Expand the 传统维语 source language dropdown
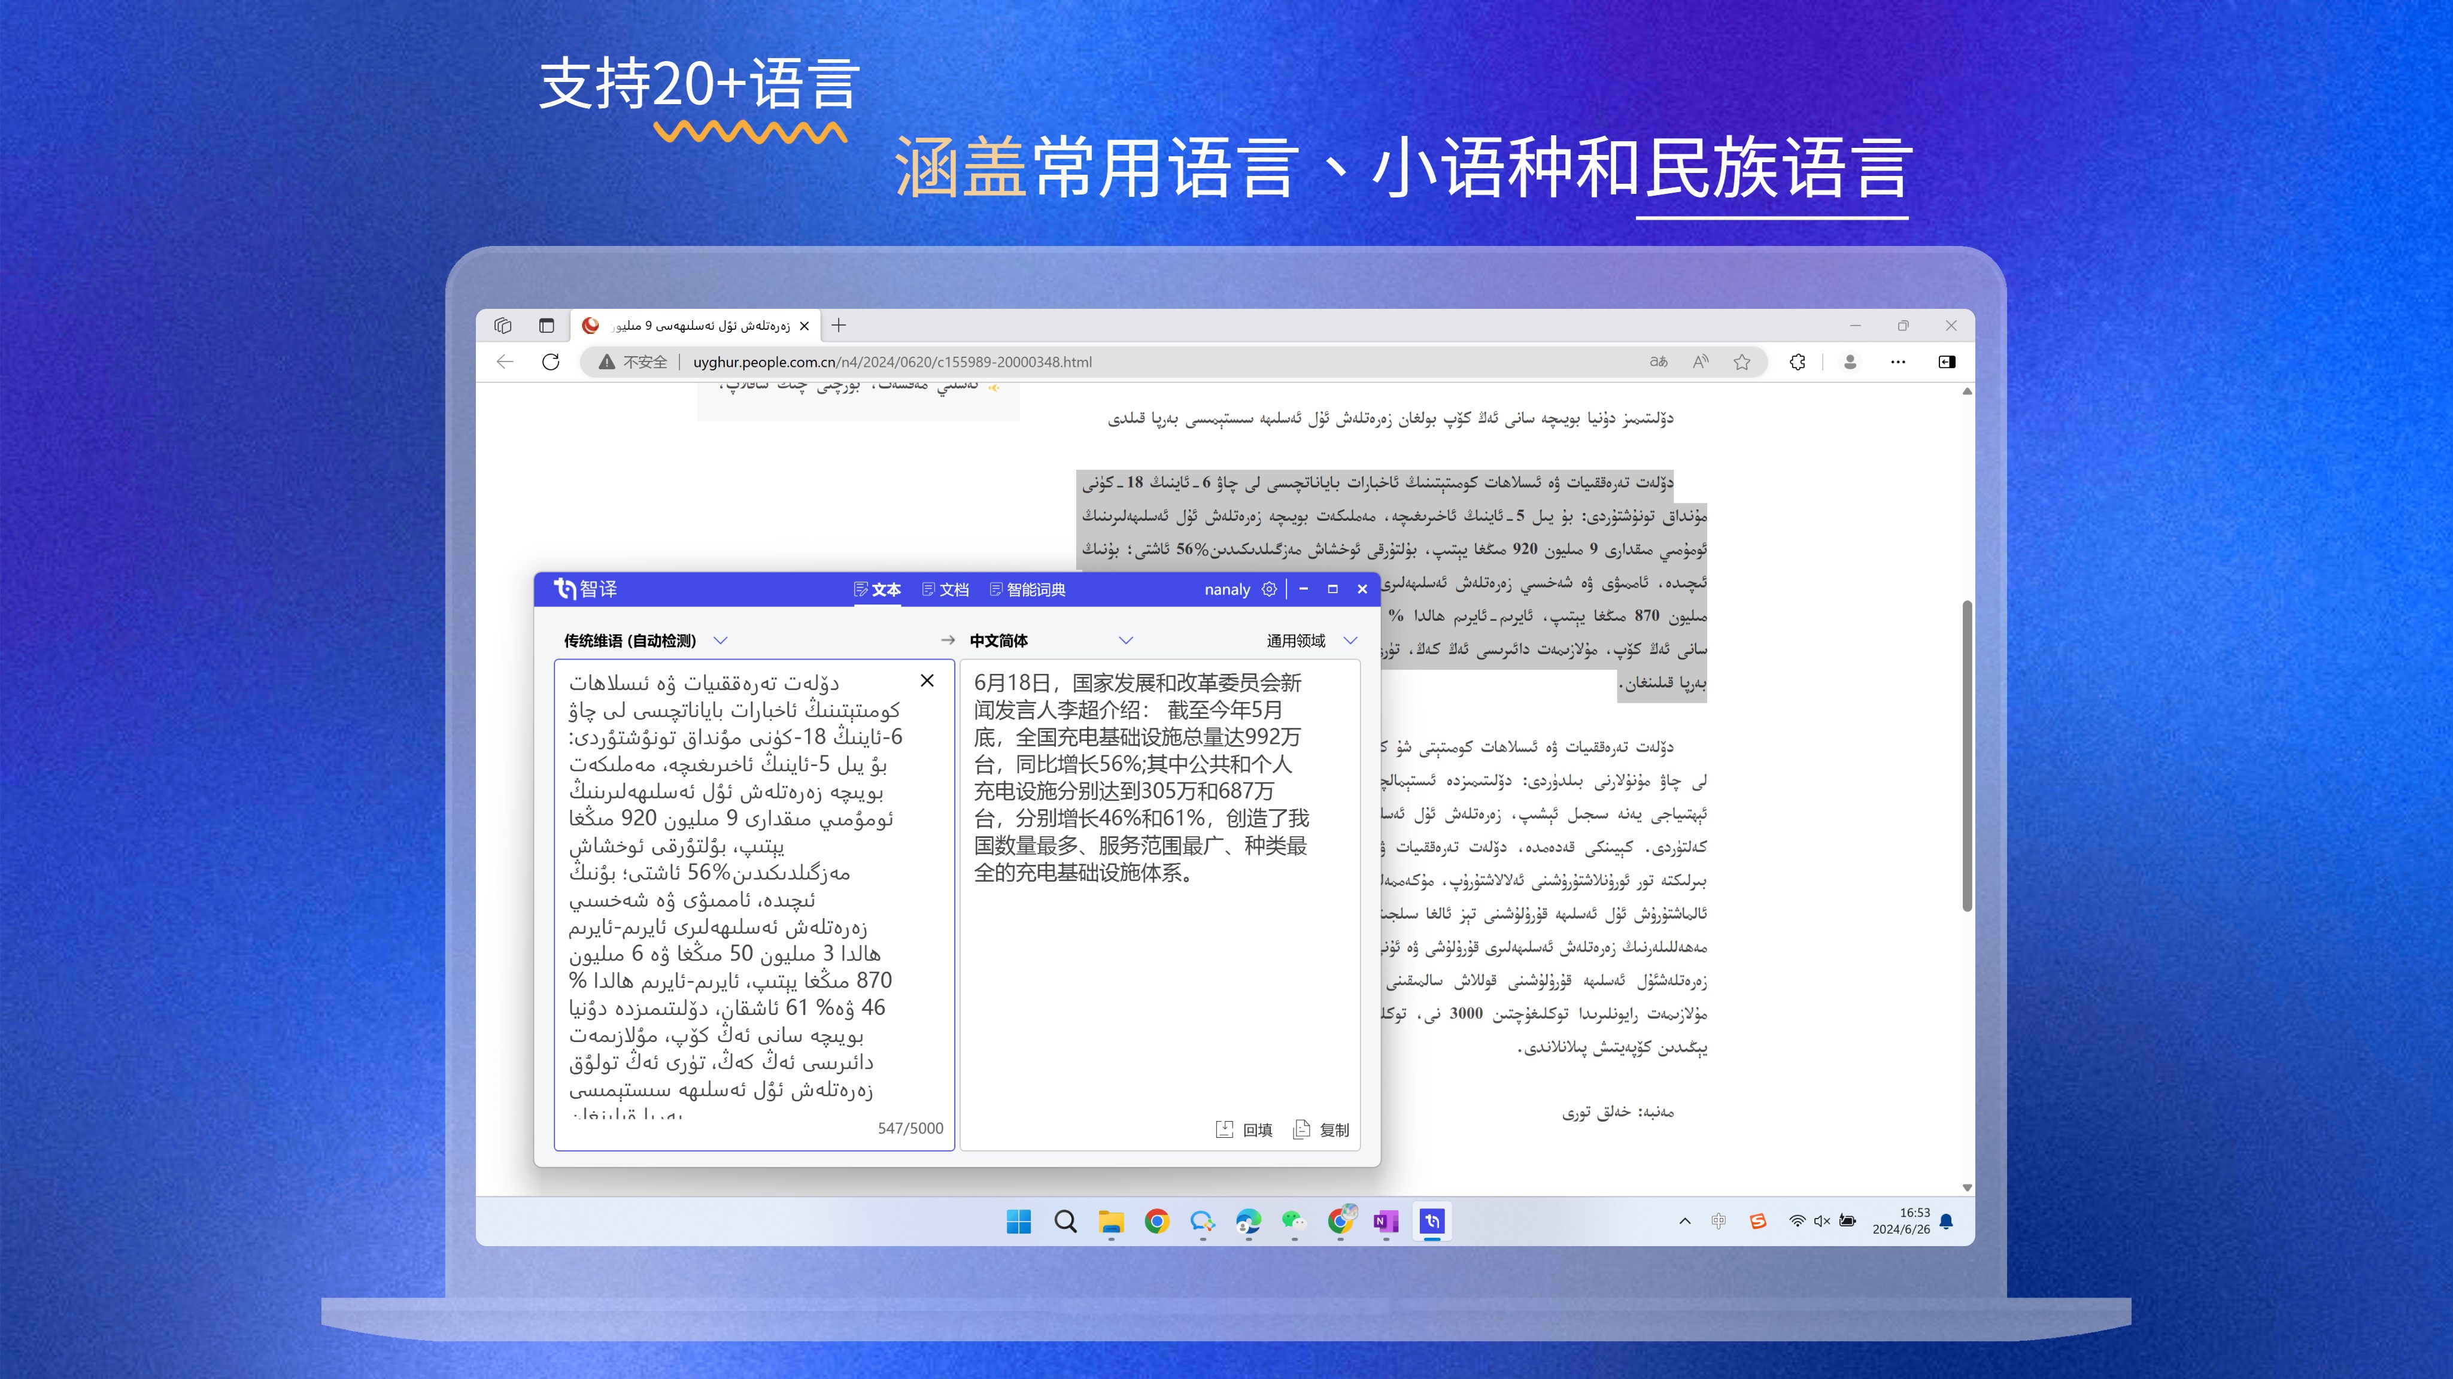 click(x=721, y=641)
